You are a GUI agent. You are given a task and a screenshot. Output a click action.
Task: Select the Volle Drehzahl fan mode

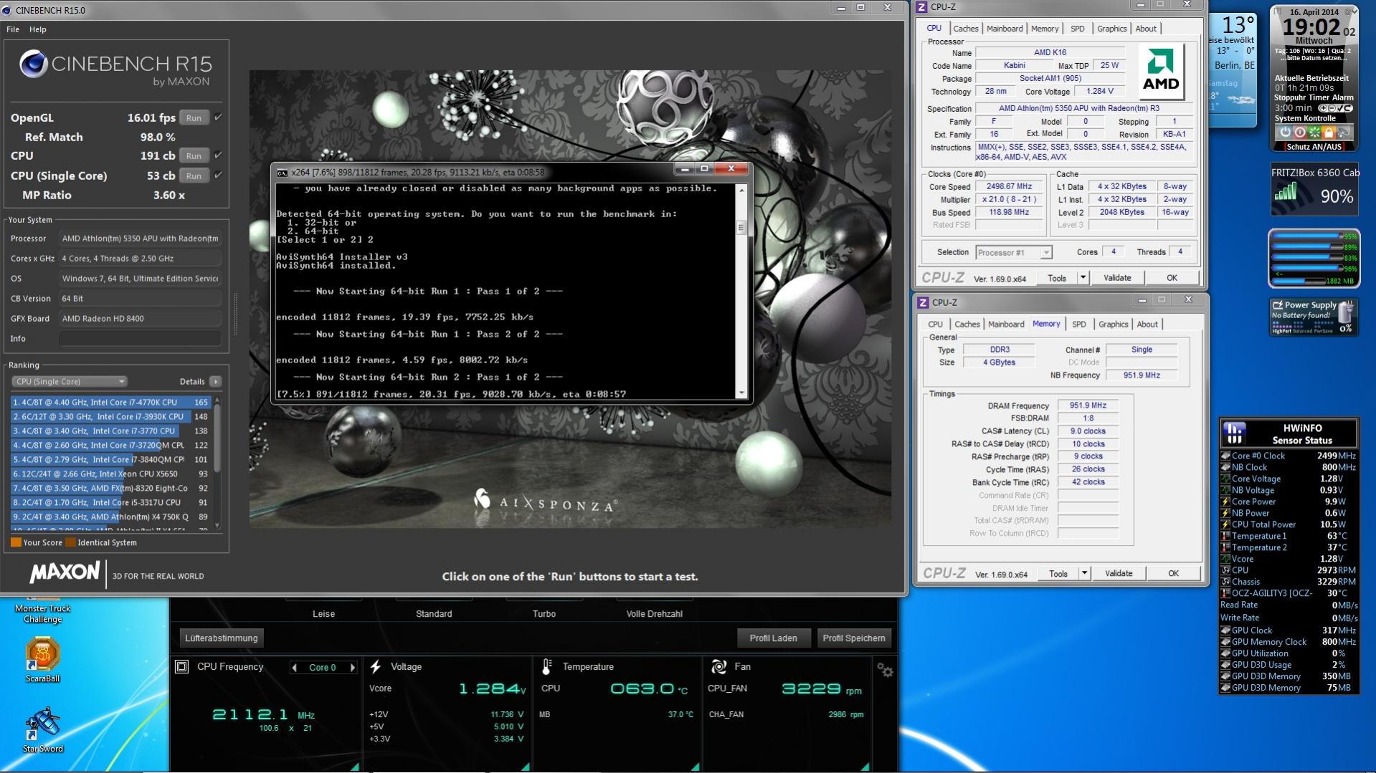point(654,614)
